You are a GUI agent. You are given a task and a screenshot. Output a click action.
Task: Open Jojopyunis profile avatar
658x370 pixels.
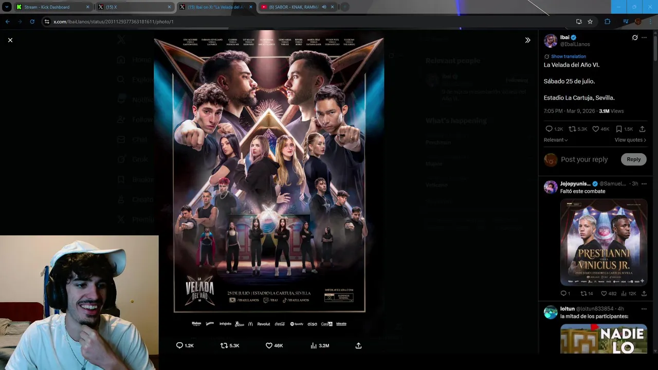(551, 187)
